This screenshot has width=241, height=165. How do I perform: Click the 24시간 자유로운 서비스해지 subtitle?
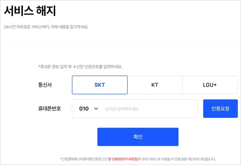[46, 27]
